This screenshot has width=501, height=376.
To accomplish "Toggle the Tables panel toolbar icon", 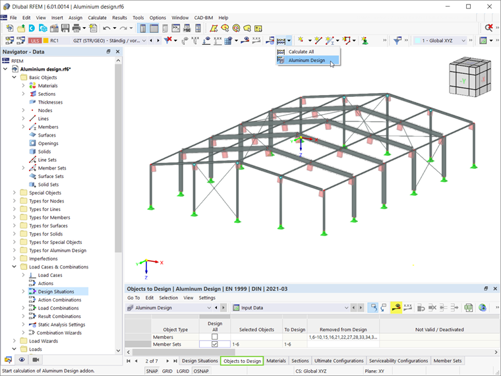I will pyautogui.click(x=154, y=28).
